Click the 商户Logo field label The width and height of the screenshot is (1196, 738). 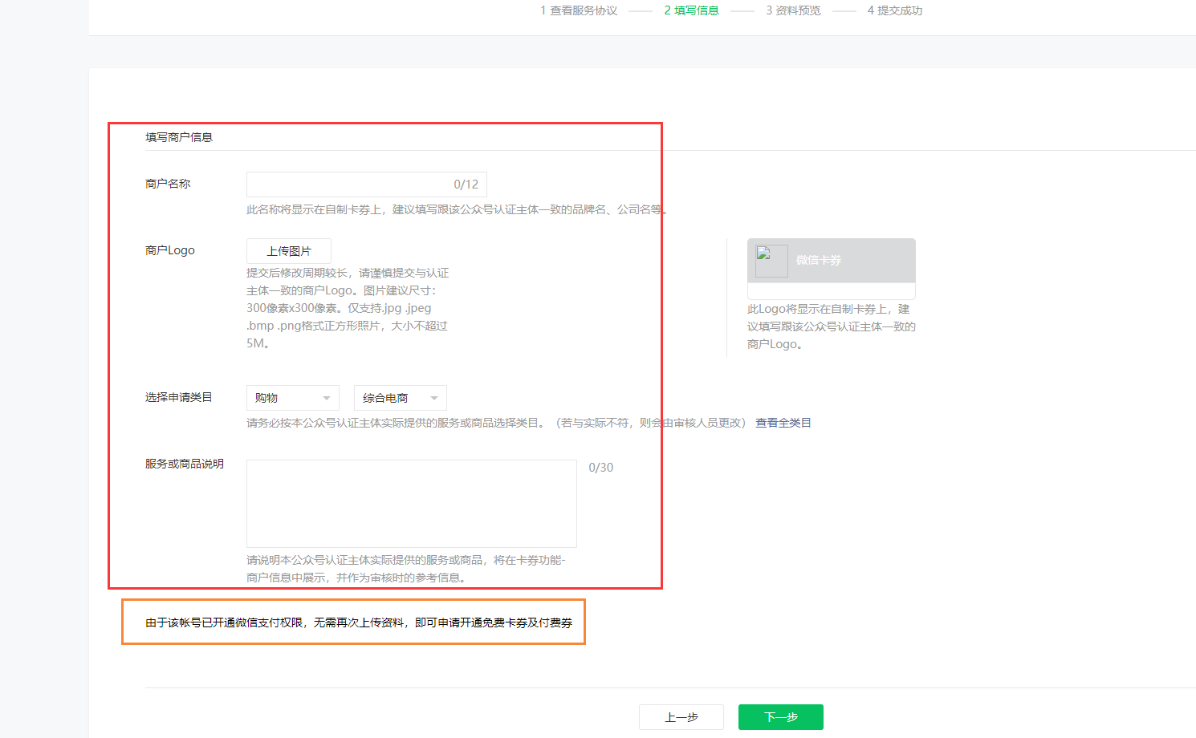[x=170, y=250]
